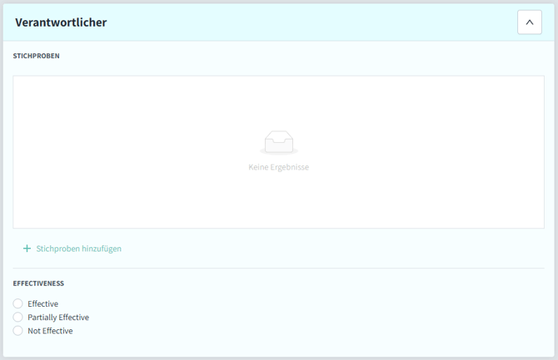The width and height of the screenshot is (558, 360).
Task: Click the empty inbox tray icon
Action: coord(279,143)
